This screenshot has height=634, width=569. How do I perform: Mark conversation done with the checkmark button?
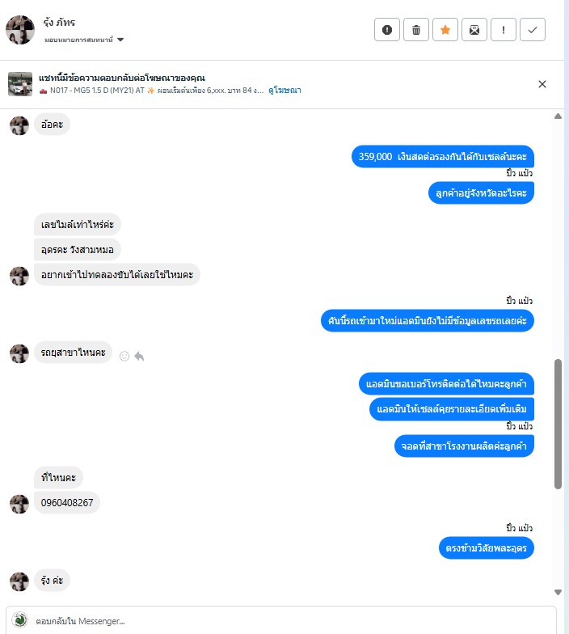532,29
